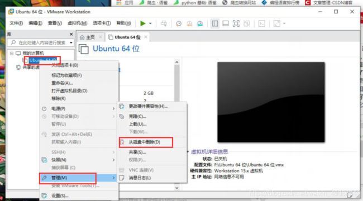Choose 移除(R) from context menu

[x=79, y=98]
